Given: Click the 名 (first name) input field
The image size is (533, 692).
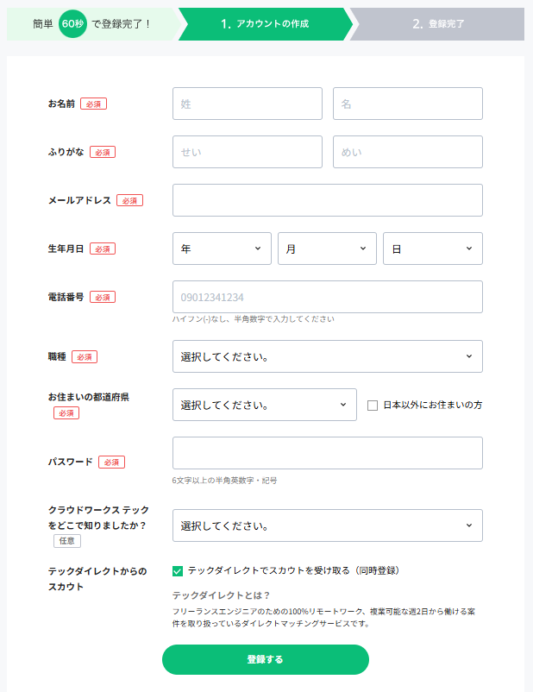Looking at the screenshot, I should click(x=407, y=104).
